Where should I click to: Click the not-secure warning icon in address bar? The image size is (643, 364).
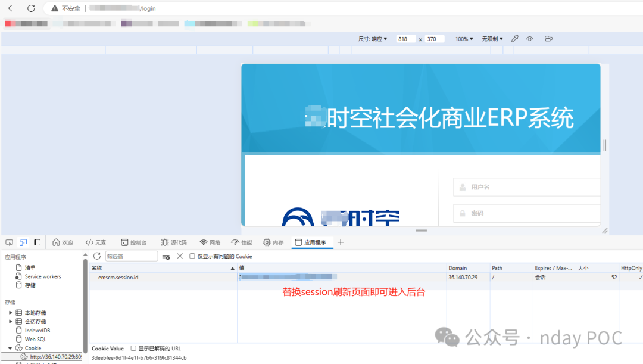(55, 8)
